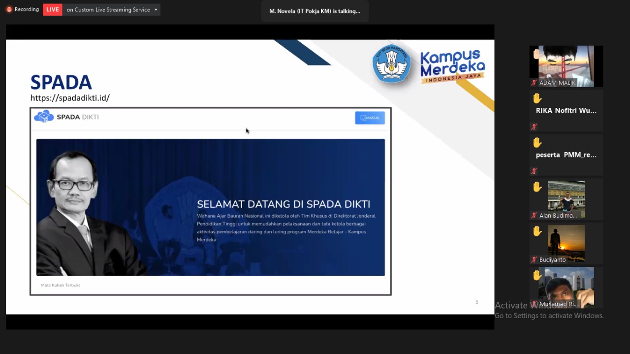The image size is (630, 354).
Task: Click muted microphone icon beside Alan Budima...
Action: point(534,216)
